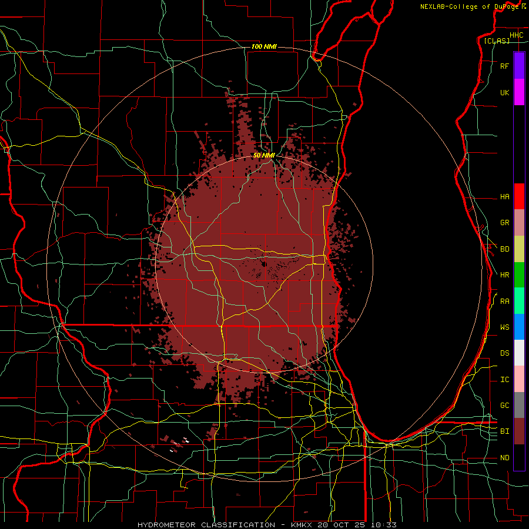
Task: Click the "[CLAS]" units label
Action: click(x=497, y=41)
